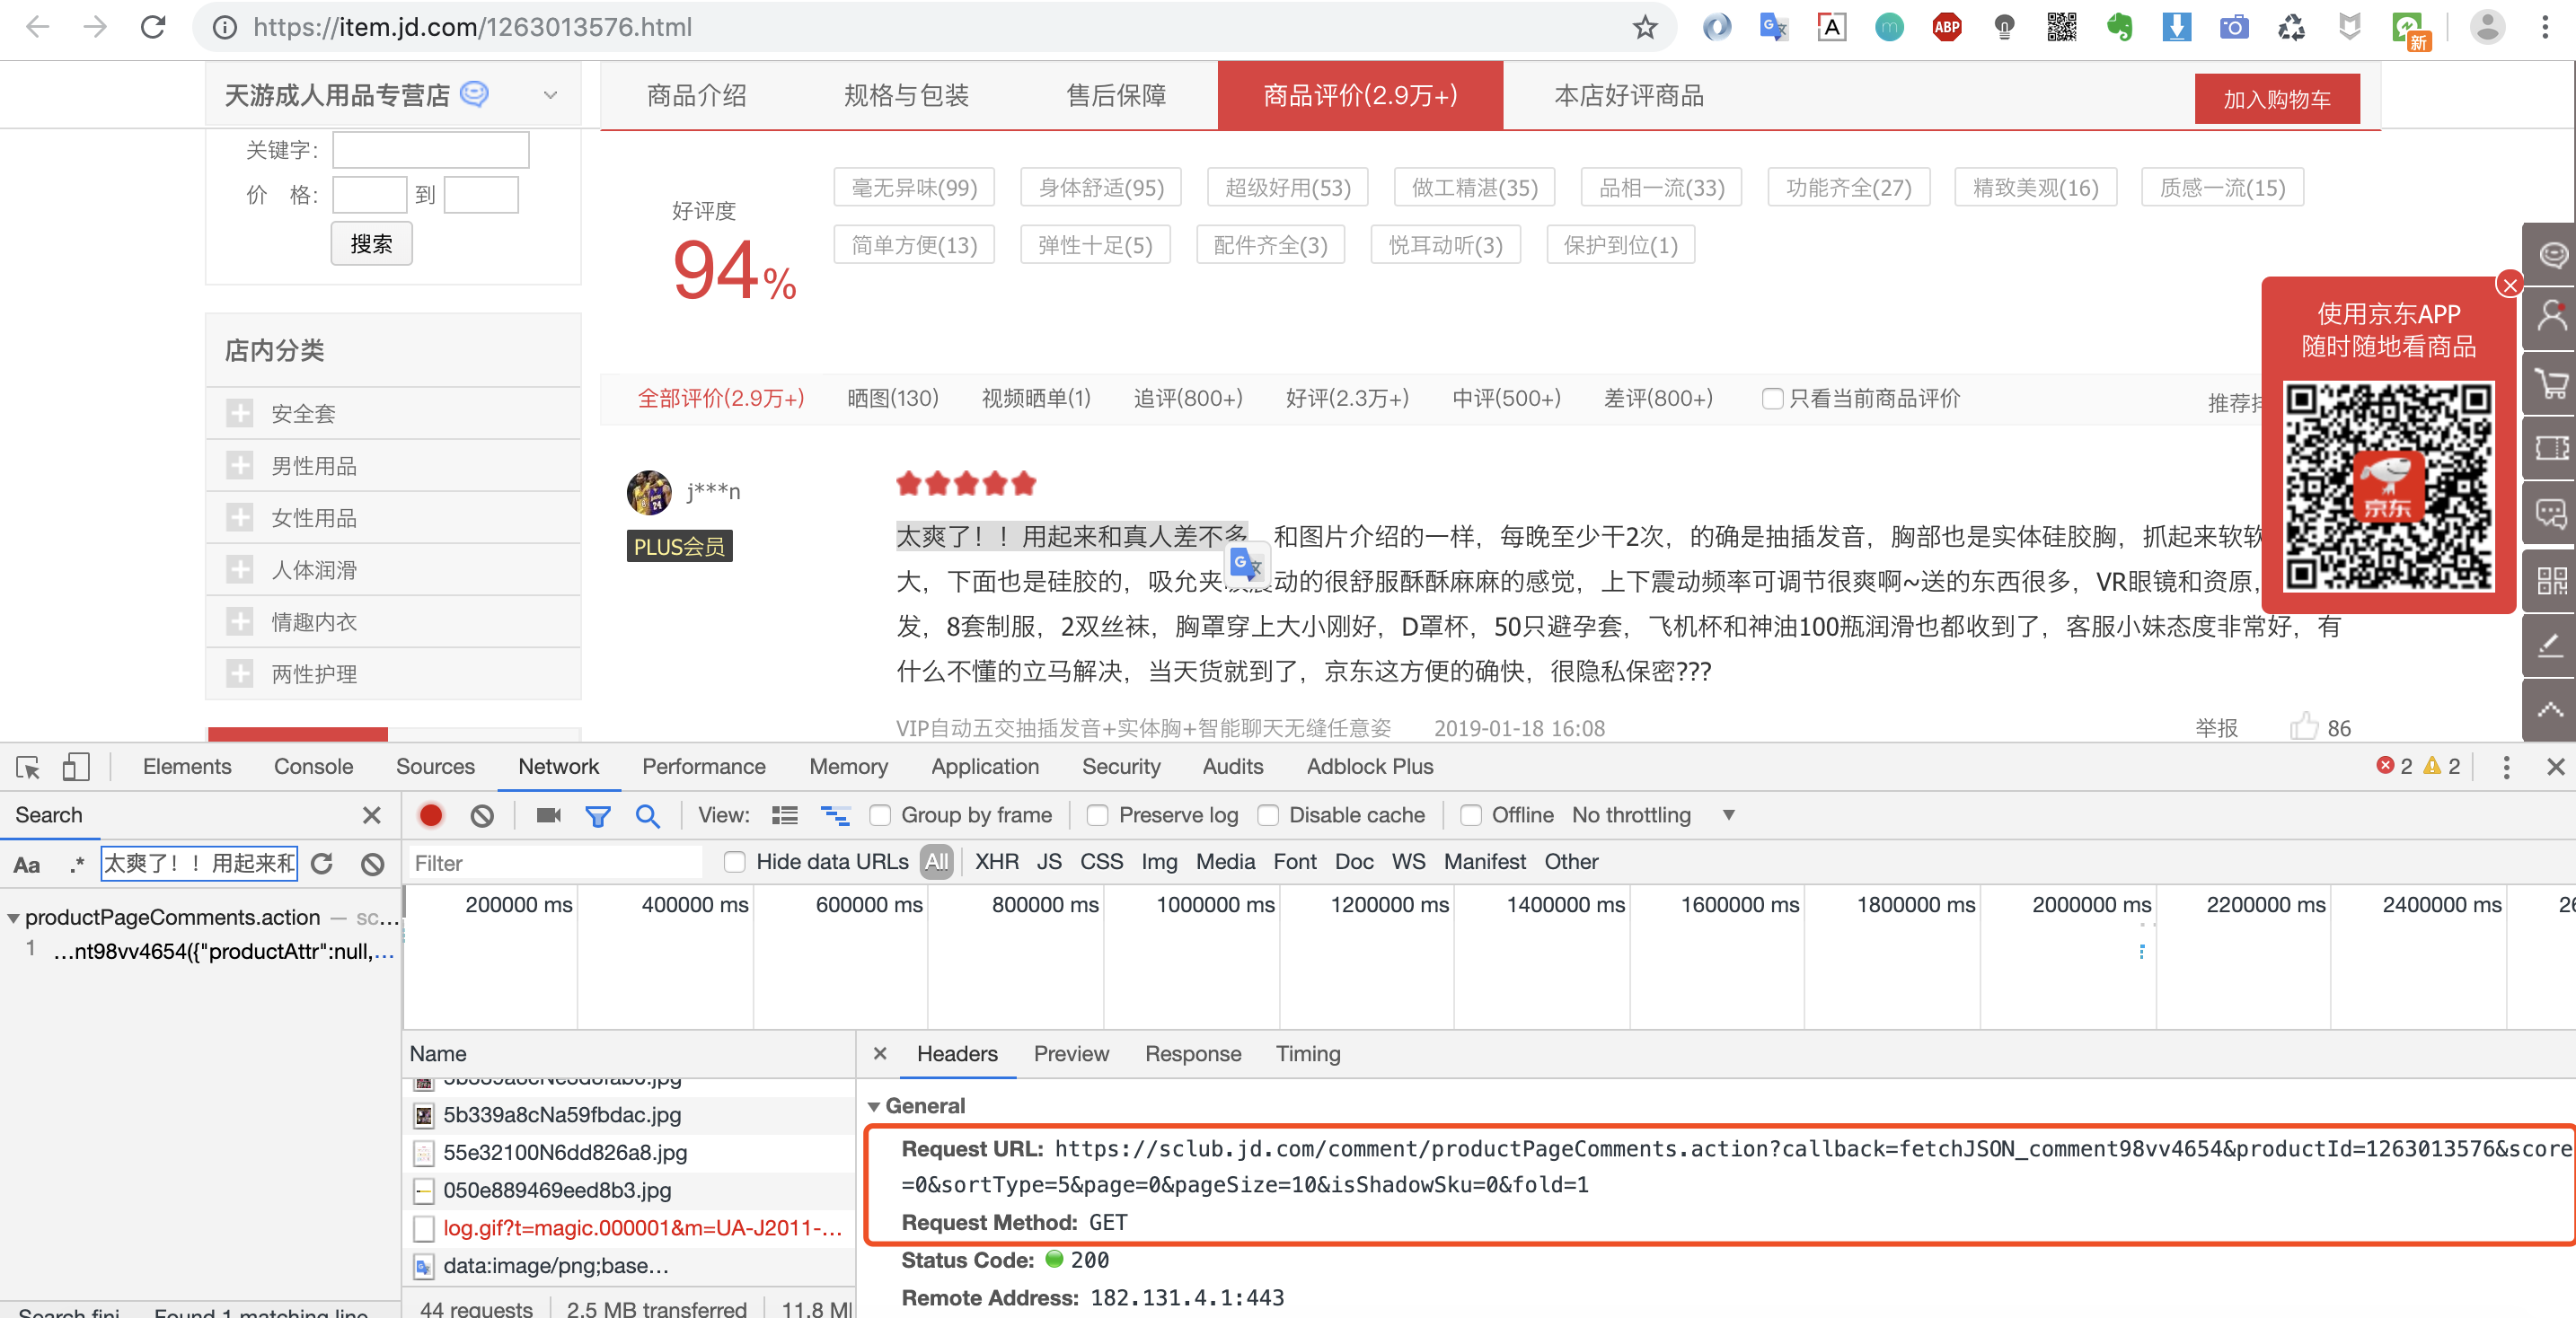Screen dimensions: 2576x1318
Task: Toggle the device toolbar in DevTools
Action: [75, 767]
